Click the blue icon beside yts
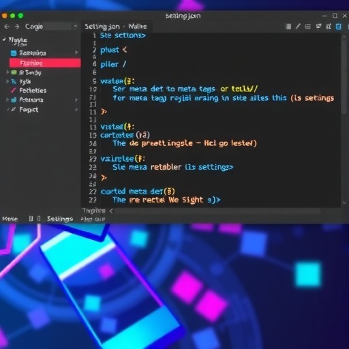 (x=14, y=81)
